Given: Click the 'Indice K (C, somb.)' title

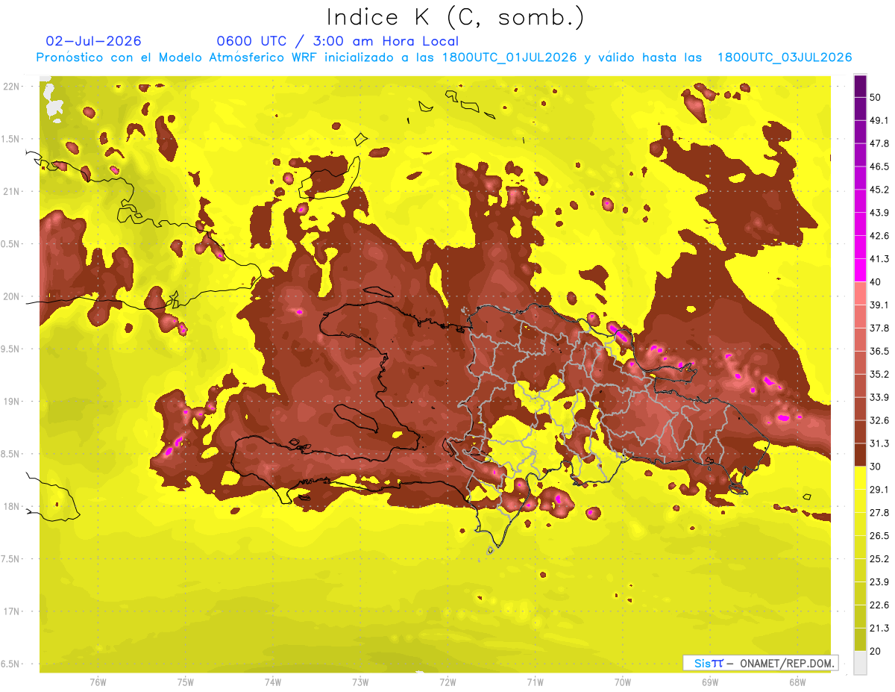Looking at the screenshot, I should (x=455, y=17).
